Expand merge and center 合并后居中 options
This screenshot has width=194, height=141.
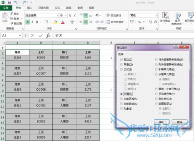[x=126, y=22]
